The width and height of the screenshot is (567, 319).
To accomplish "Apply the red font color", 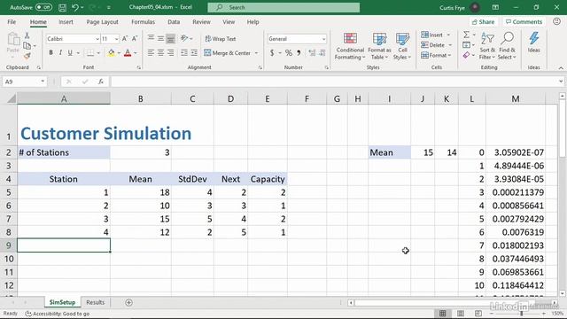I will [128, 53].
